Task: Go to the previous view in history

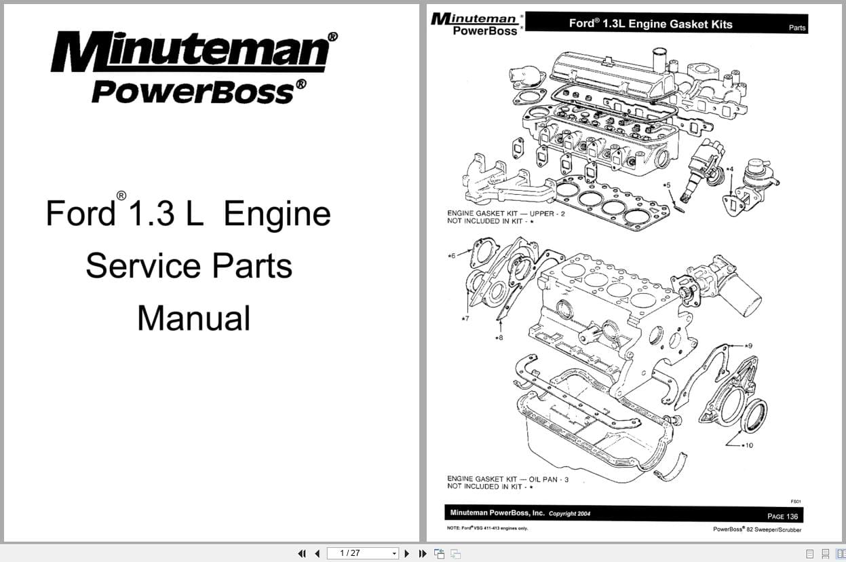Action: (x=439, y=553)
